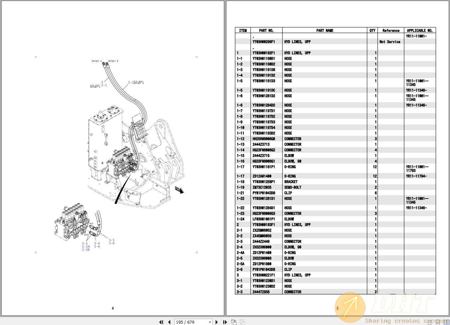Select part number ZH32X06000
The width and height of the screenshot is (450, 325).
coord(262,247)
